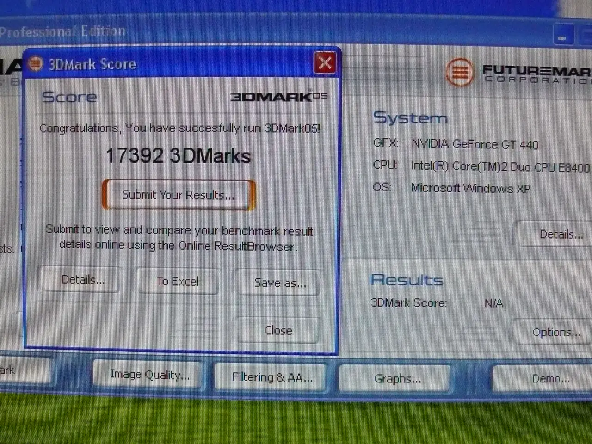Viewport: 592px width, 444px height.
Task: Click the Results heading
Action: coord(407,279)
